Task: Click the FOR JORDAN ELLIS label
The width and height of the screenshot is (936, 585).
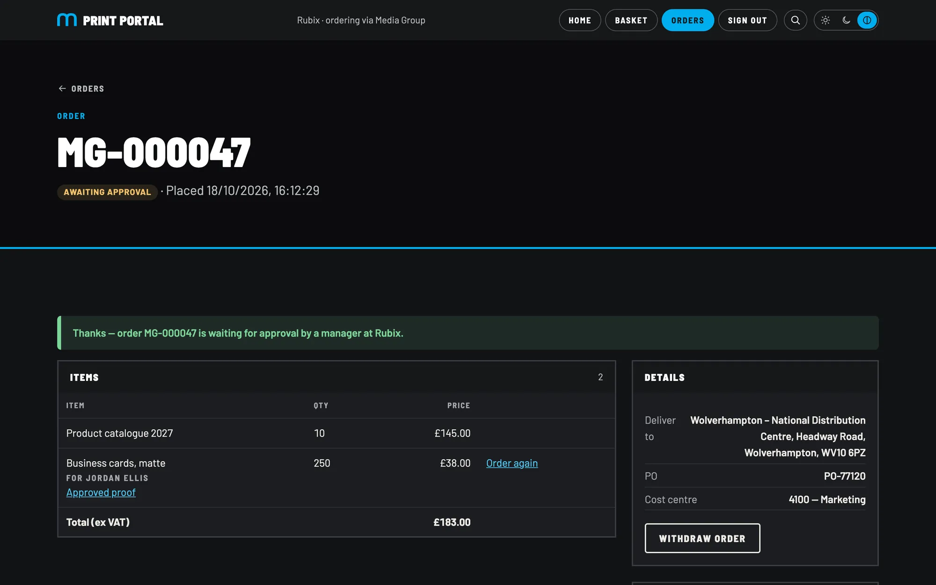Action: [x=107, y=478]
